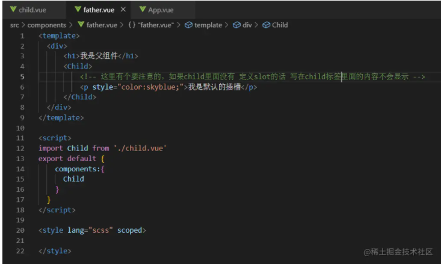Click cube icon before div breadcrumb
Image resolution: width=441 pixels, height=264 pixels.
(x=236, y=25)
